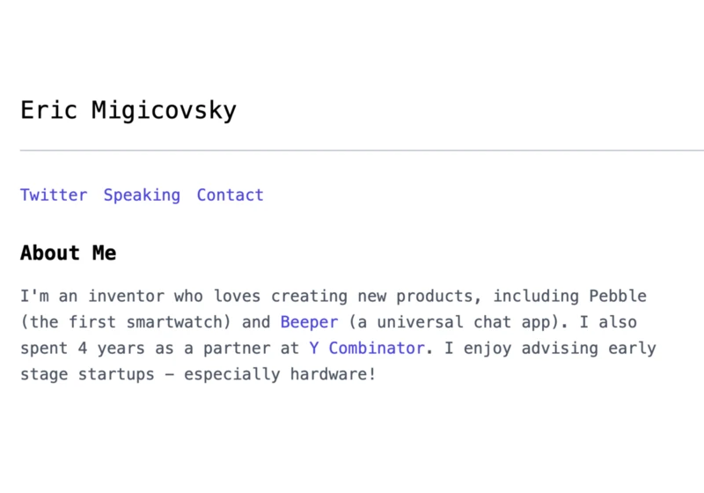Screen dimensions: 704x493
Task: Click the Eric Migicovsky page title
Action: [128, 110]
